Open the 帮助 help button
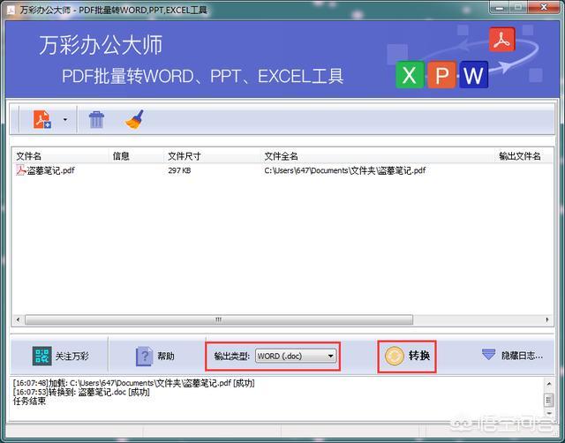 (x=157, y=356)
